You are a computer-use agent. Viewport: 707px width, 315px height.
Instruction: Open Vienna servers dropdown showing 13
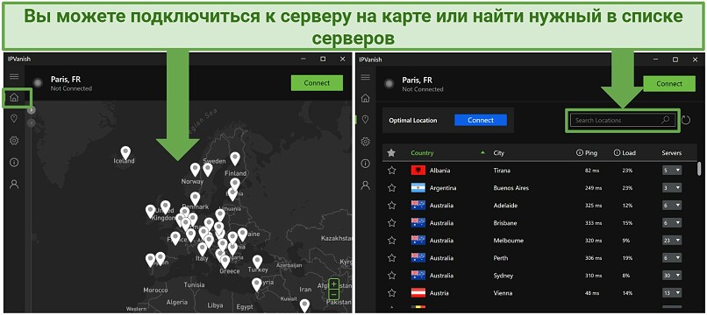pyautogui.click(x=672, y=293)
